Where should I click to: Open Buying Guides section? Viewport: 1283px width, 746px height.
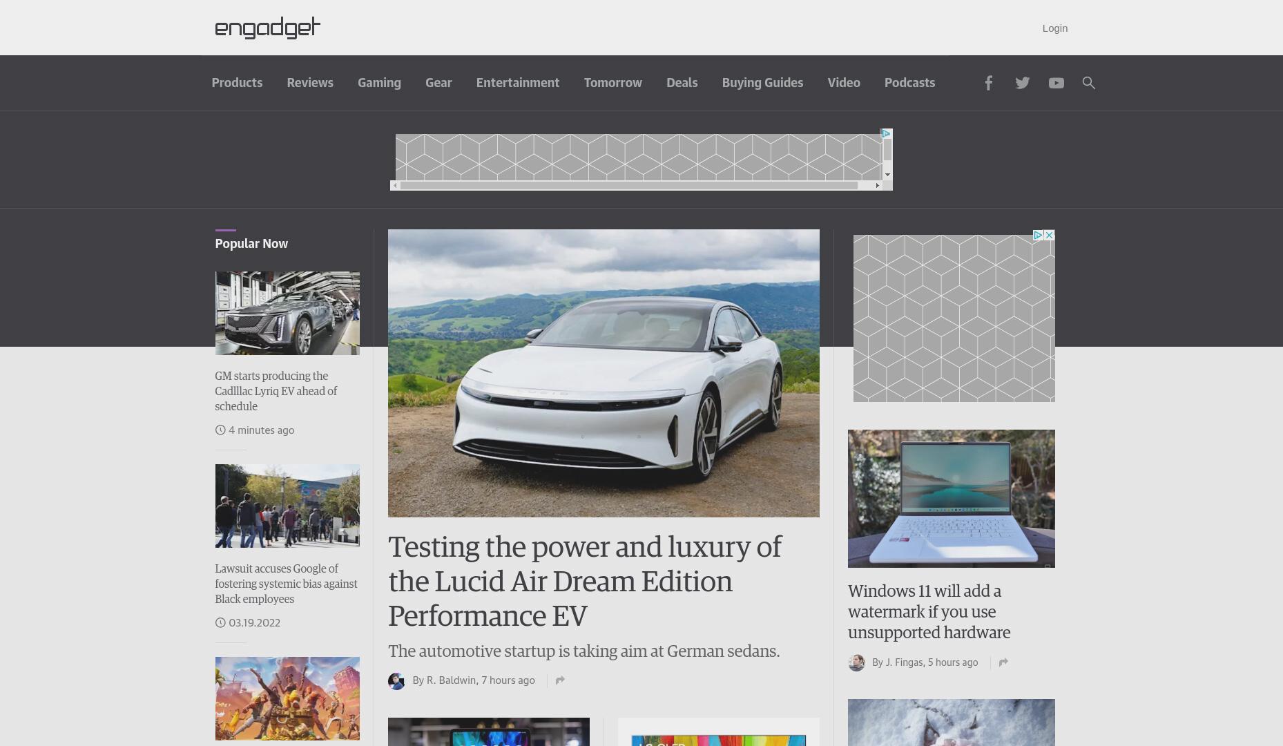(x=762, y=83)
